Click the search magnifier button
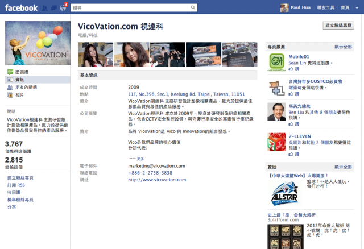Screen dimensions: 364x249 [x=193, y=7]
